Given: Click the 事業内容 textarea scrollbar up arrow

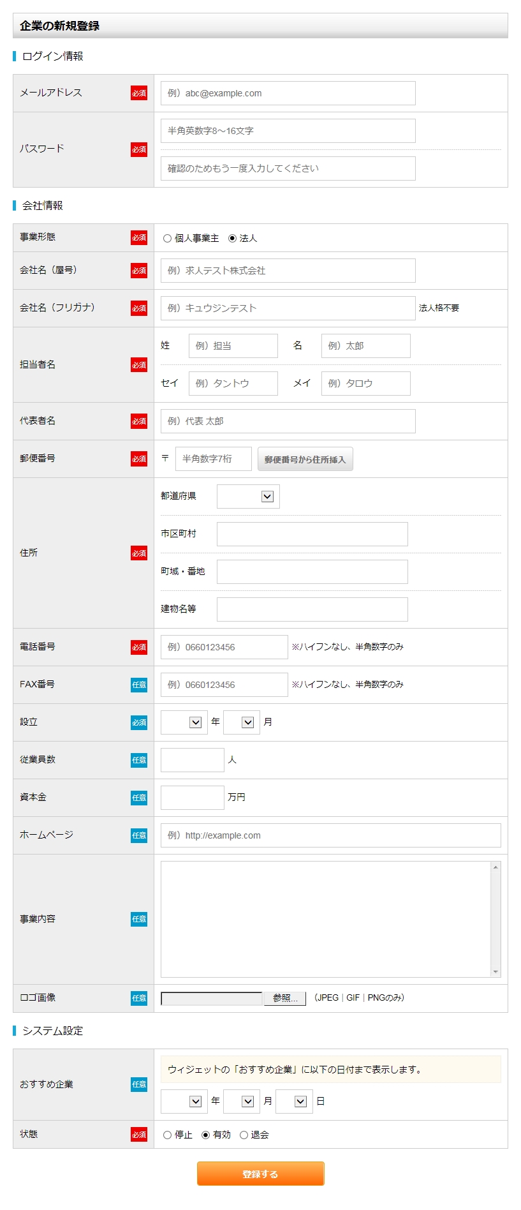Looking at the screenshot, I should 495,867.
